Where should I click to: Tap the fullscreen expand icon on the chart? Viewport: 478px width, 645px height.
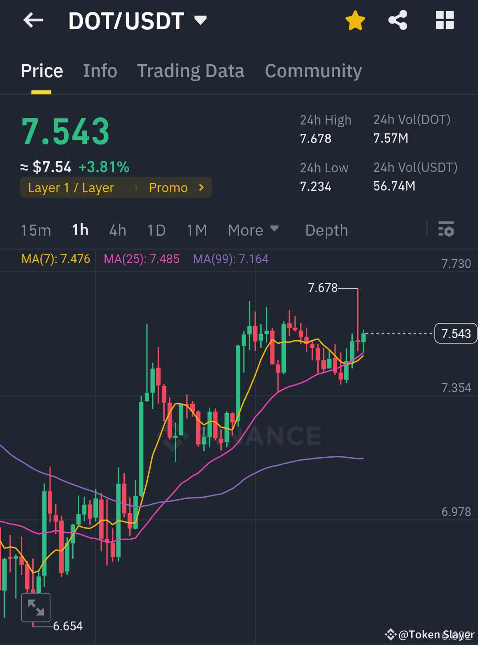(x=35, y=607)
